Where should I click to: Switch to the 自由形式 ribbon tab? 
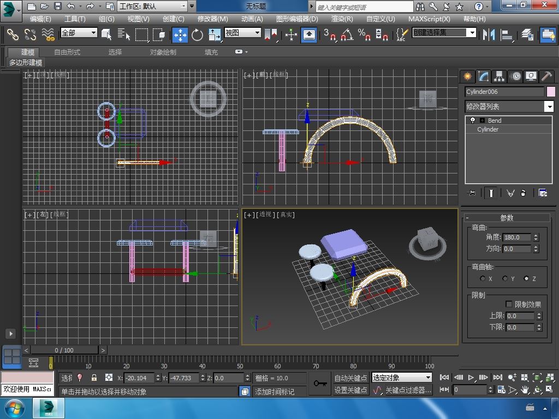pos(67,52)
